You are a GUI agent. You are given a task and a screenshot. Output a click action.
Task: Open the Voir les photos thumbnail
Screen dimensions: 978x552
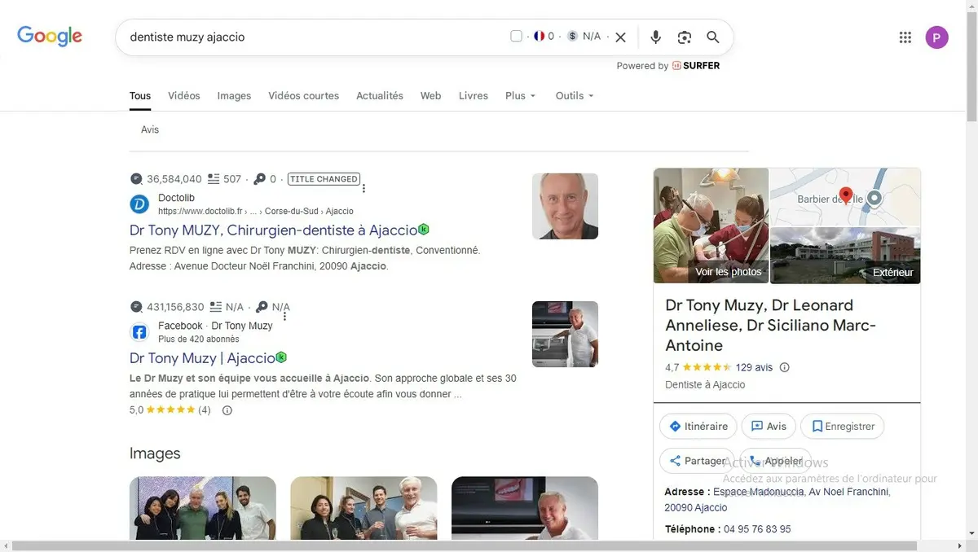coord(711,226)
